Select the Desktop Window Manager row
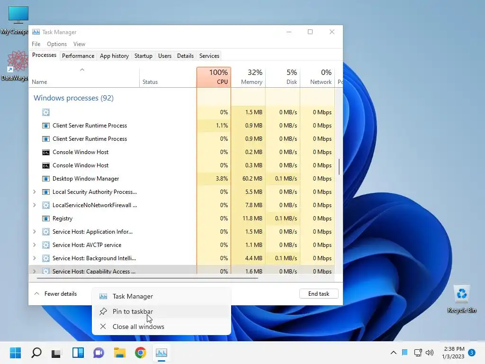The height and width of the screenshot is (364, 485). click(x=182, y=179)
